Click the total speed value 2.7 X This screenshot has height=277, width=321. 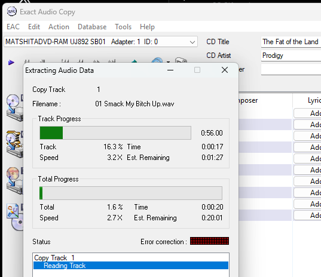(115, 218)
